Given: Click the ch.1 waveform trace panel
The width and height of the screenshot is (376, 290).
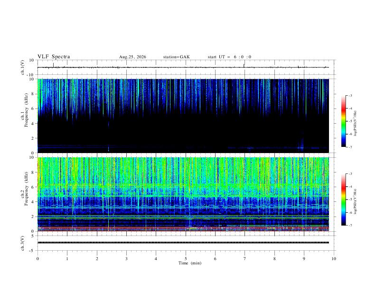Looking at the screenshot, I should coord(186,67).
